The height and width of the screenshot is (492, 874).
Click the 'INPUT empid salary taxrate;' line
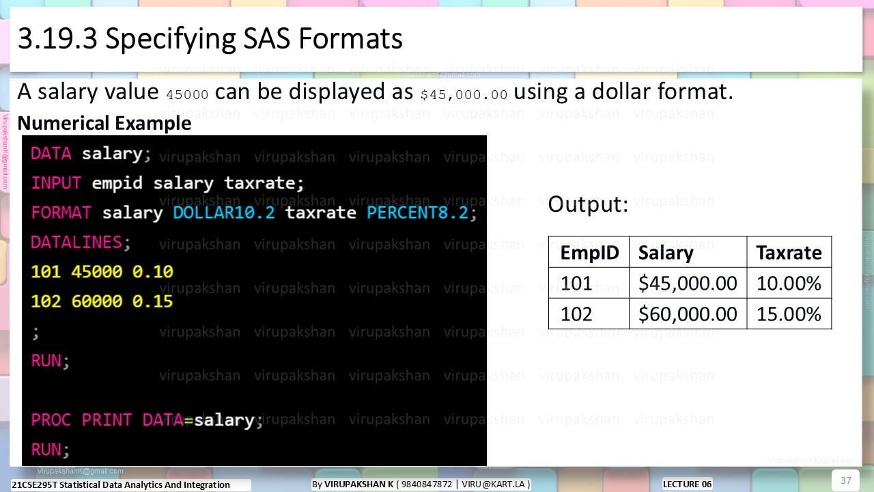(x=167, y=183)
